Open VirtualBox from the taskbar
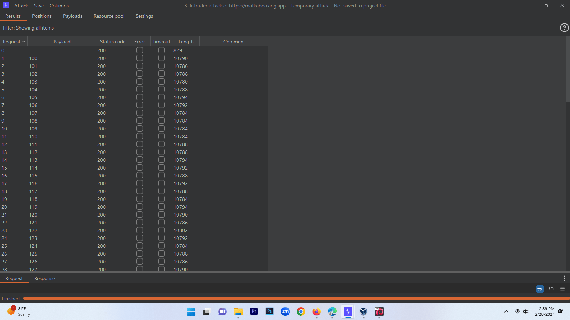This screenshot has width=570, height=320. (363, 312)
